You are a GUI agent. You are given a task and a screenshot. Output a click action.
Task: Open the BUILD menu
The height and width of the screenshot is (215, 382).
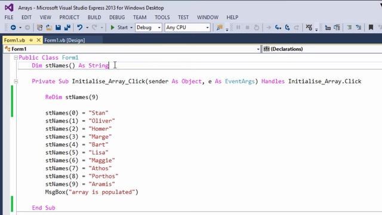pyautogui.click(x=94, y=17)
